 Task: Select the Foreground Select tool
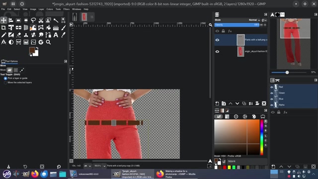[48, 20]
